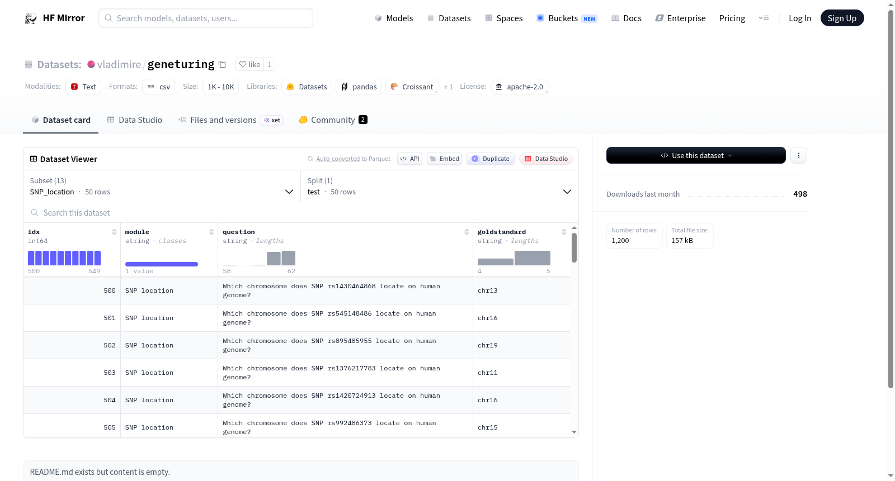Click the dataset viewer vertical scrollbar
Viewport: 895px width, 481px height.
click(574, 247)
